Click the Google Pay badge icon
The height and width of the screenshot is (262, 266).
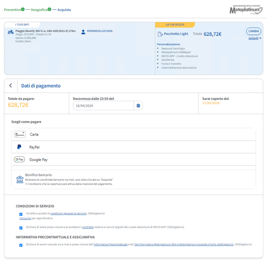pos(20,159)
